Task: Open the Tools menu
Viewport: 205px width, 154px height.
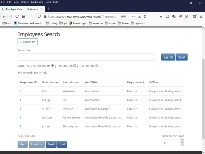Action: [48, 2]
